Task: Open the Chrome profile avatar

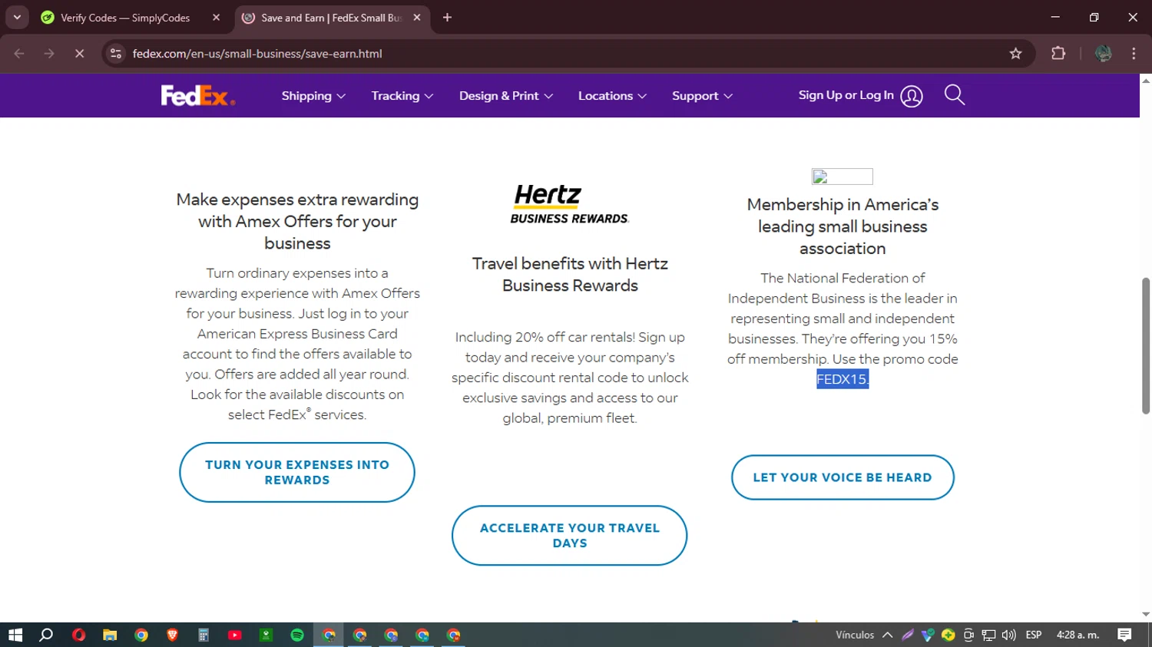Action: click(x=1104, y=54)
